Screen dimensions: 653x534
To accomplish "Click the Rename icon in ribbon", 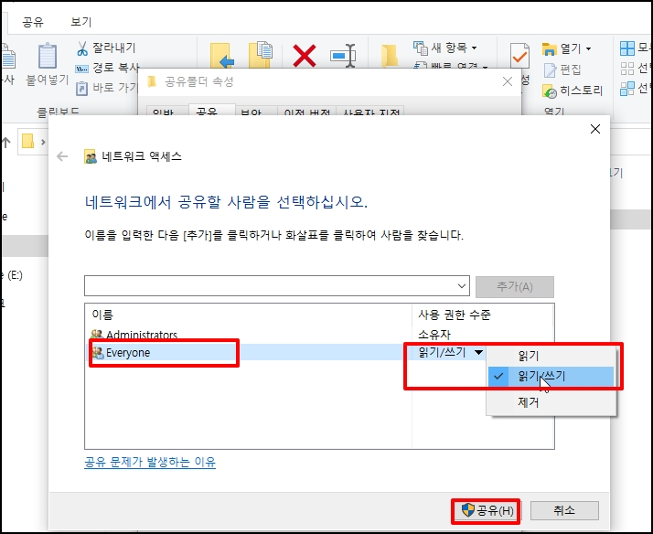I will [343, 56].
